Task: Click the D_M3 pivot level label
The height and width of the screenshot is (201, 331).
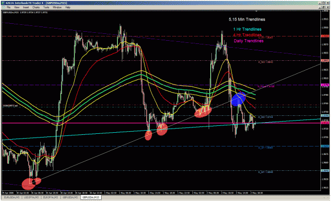Action: (265, 62)
